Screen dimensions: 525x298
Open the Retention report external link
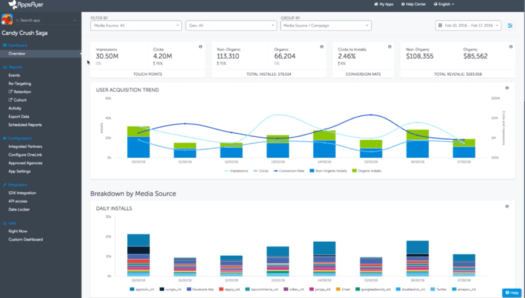(20, 92)
